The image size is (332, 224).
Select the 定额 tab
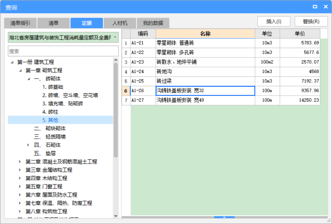(x=87, y=23)
